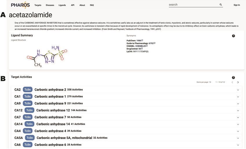Click Carbonic anhydrase 5A, mitochondrial title
Screen dimensions: 246x149
[64, 138]
